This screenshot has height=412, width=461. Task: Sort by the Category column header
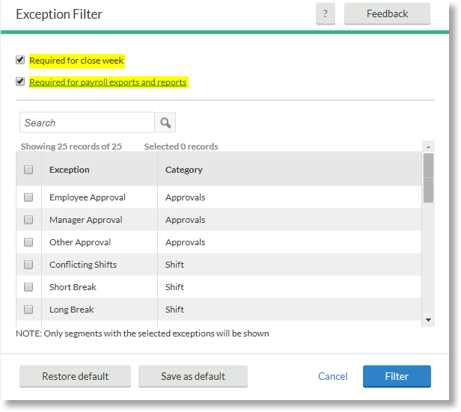[x=184, y=170]
